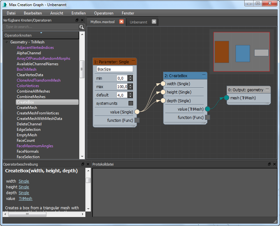Click the default value field
Viewport: 280px width, 226px height.
click(122, 95)
